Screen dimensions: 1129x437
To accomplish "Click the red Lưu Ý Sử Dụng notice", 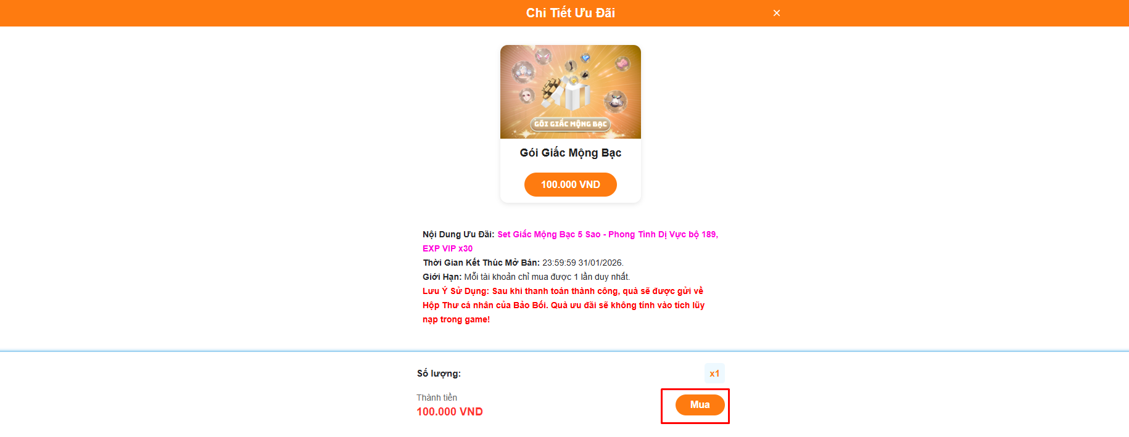I will [x=563, y=305].
